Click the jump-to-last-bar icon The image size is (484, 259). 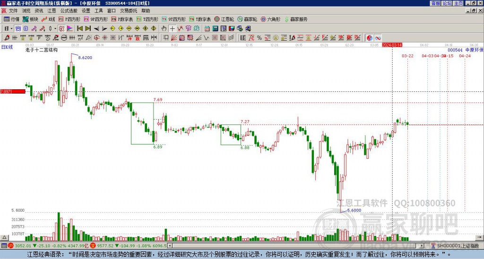pyautogui.click(x=88, y=29)
